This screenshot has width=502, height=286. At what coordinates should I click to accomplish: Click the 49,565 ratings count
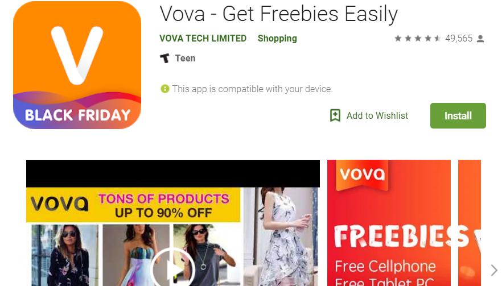459,39
